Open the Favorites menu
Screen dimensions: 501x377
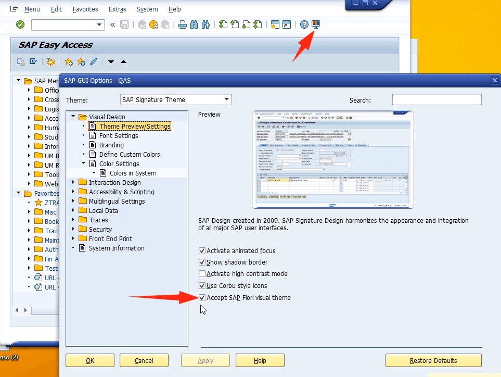(85, 9)
